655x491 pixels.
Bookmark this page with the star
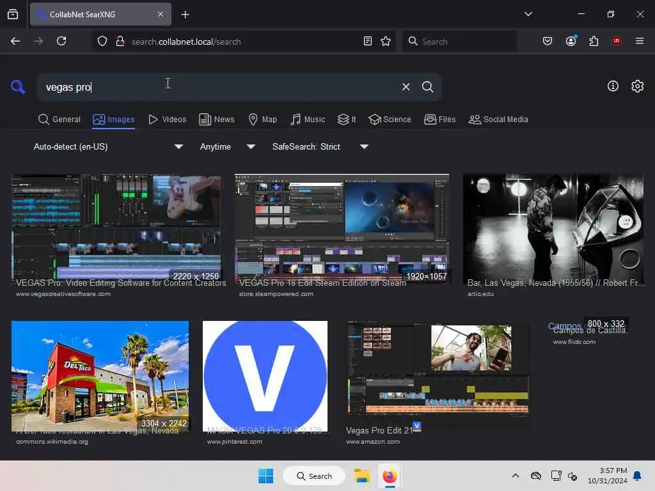point(386,41)
